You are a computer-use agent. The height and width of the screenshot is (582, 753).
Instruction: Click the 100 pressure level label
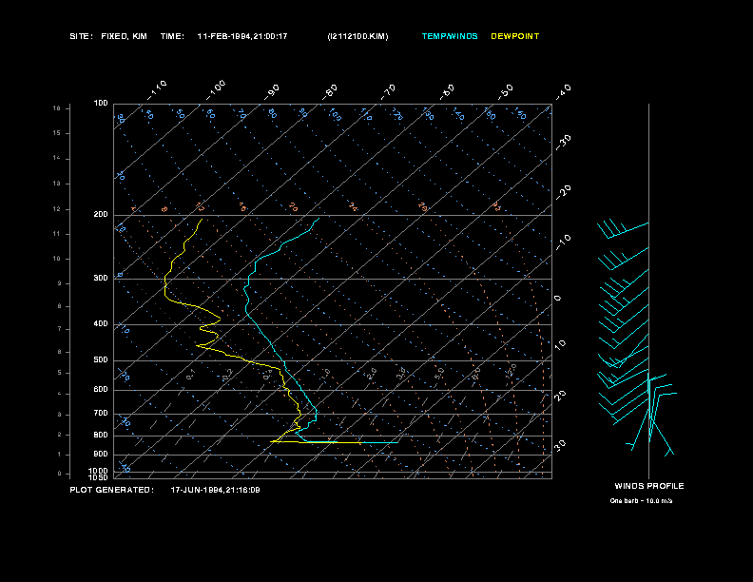101,104
